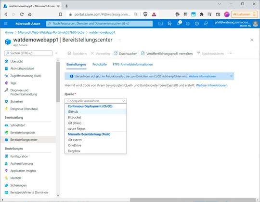Open Weitere Informationen in the info banner

pos(202,76)
